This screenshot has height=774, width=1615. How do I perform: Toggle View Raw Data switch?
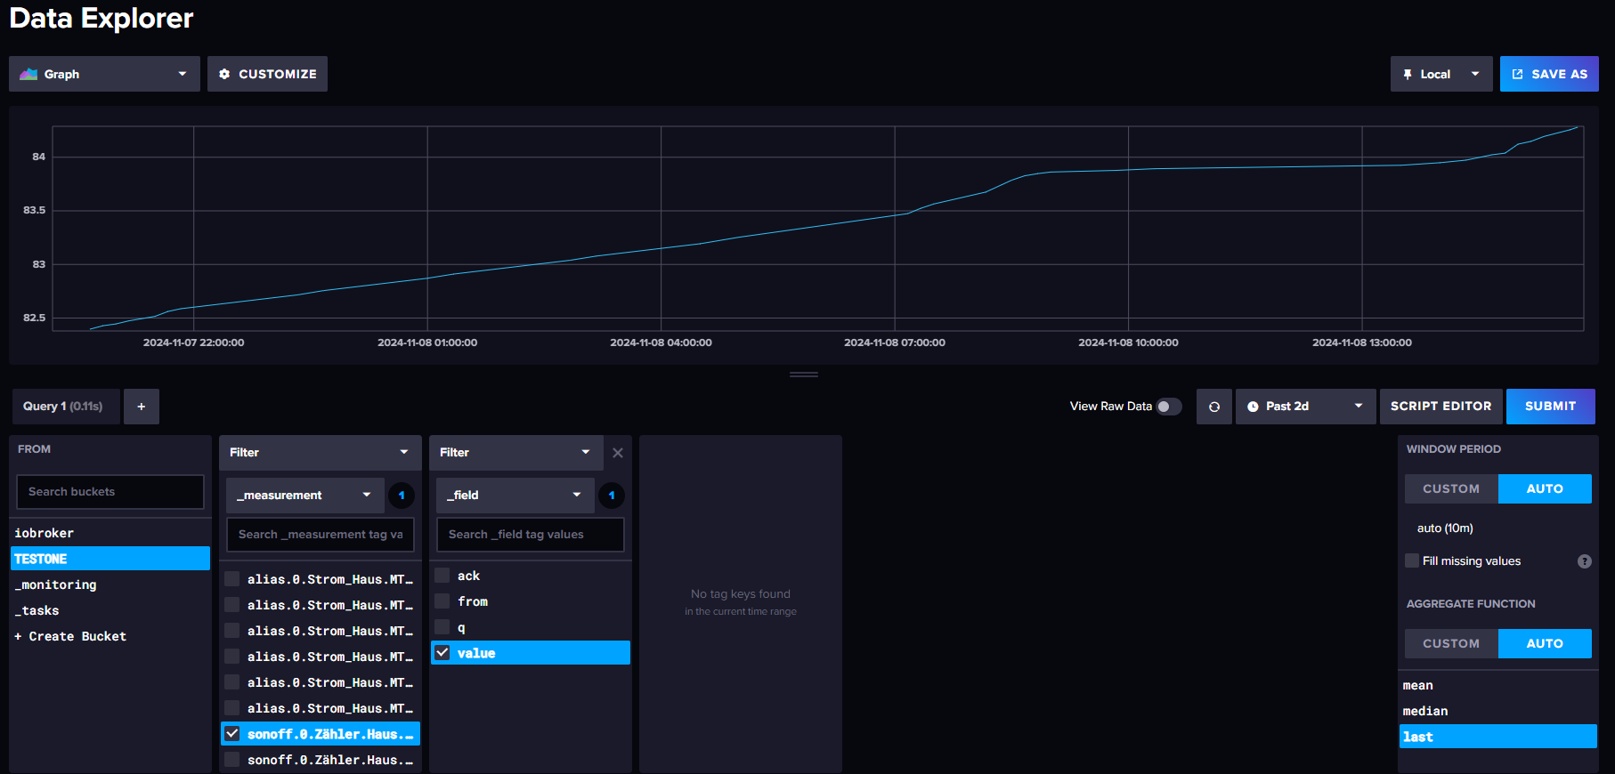[x=1169, y=407]
